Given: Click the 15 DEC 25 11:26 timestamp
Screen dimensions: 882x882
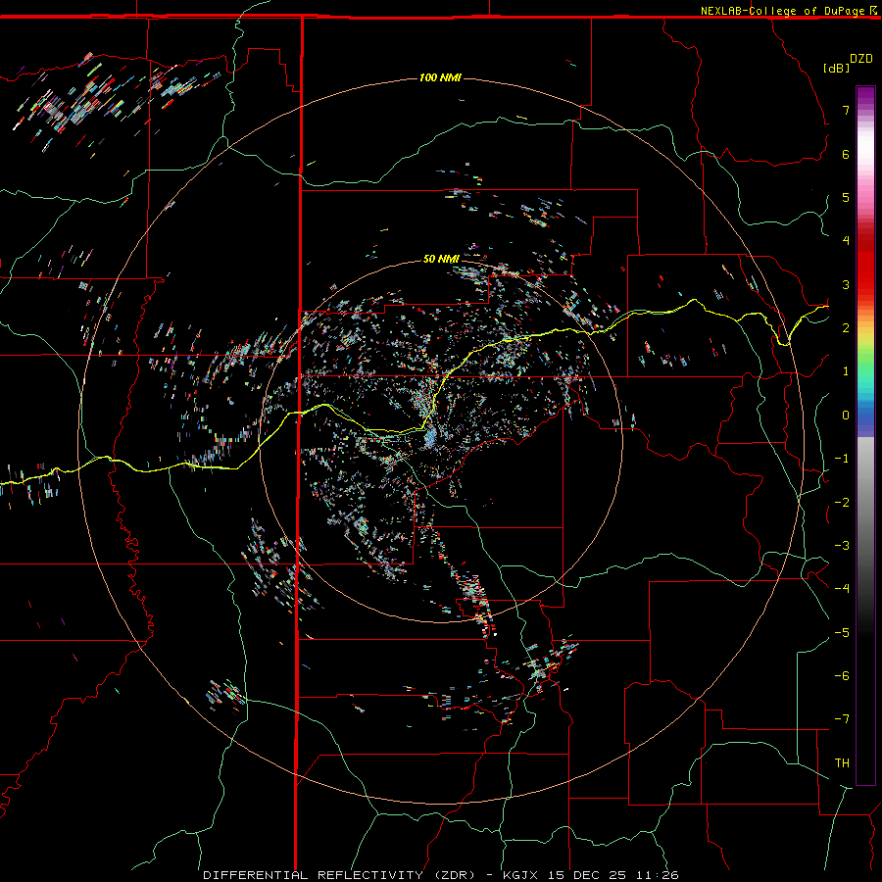Looking at the screenshot, I should (612, 875).
